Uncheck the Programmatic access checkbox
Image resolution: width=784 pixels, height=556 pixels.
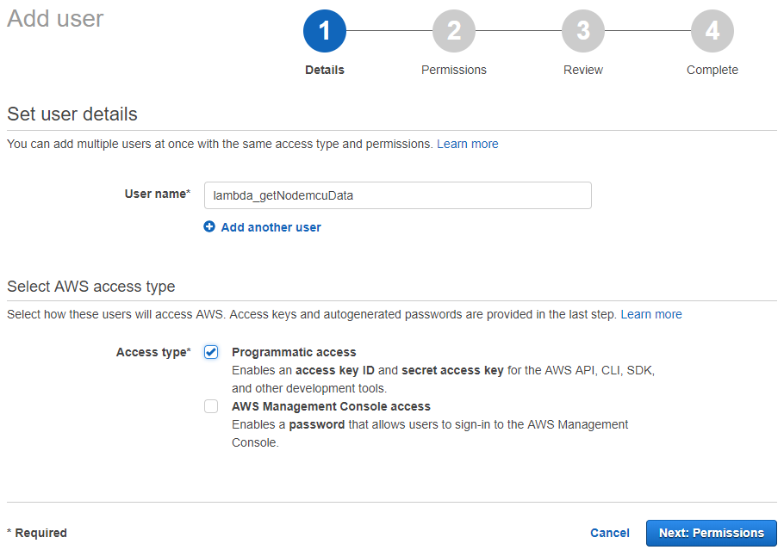point(211,352)
